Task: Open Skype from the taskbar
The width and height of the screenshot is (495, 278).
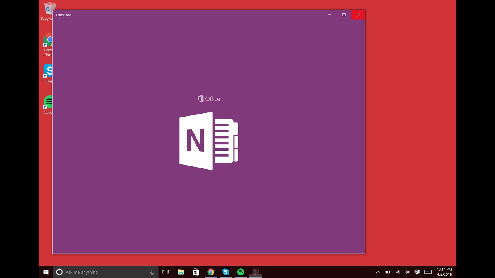Action: pos(226,272)
